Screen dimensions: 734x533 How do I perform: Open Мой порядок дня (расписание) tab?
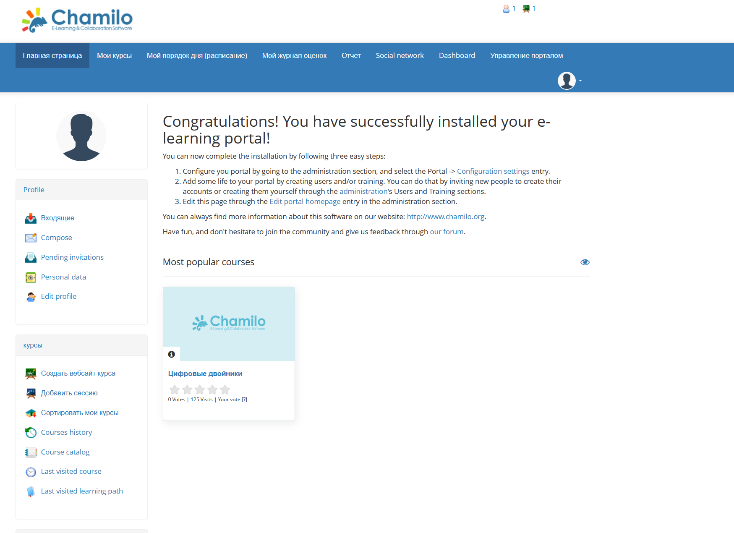click(197, 55)
